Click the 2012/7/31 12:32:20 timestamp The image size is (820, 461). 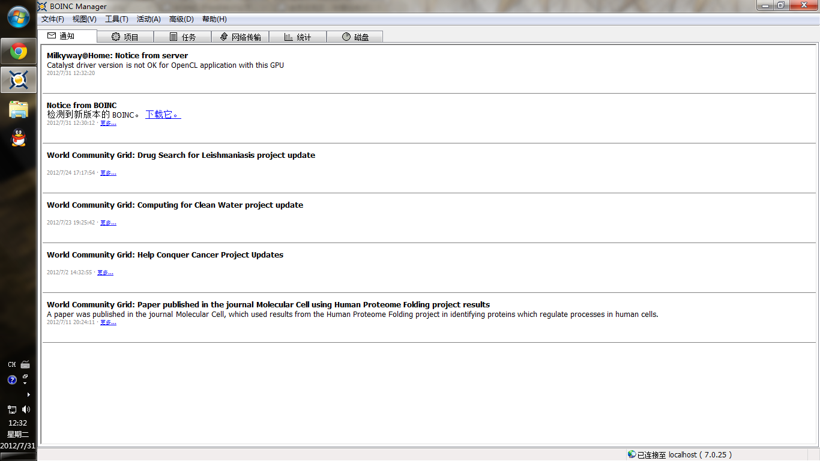point(71,73)
